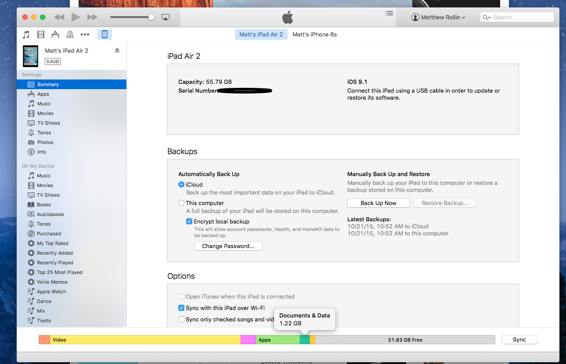
Task: Open Info in Settings sidebar
Action: pyautogui.click(x=72, y=152)
